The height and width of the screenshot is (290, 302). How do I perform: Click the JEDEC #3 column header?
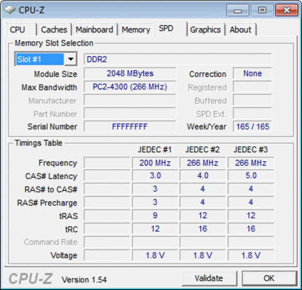coord(251,150)
